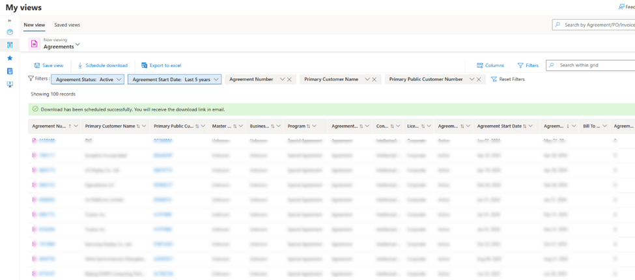Open the monitor download sidebar icon
This screenshot has height=280, width=635.
point(10,84)
